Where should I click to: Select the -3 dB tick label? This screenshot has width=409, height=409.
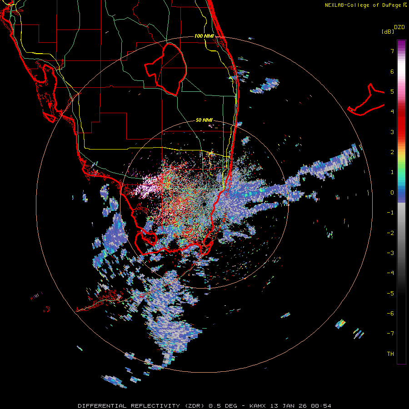tap(390, 253)
